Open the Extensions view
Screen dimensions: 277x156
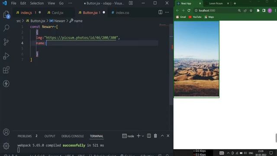pos(6,70)
